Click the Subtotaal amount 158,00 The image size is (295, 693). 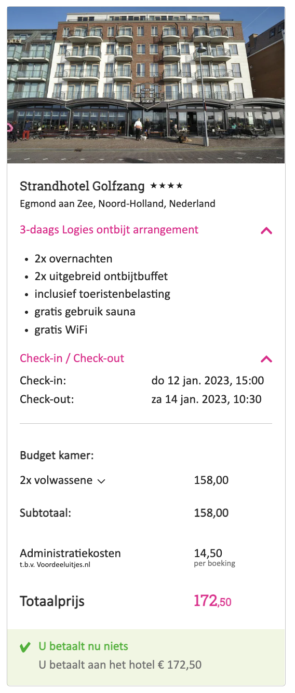(x=211, y=513)
